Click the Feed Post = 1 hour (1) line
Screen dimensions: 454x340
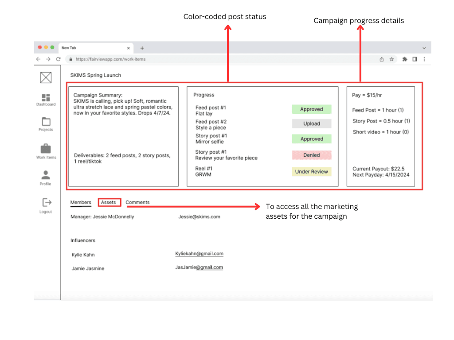point(378,110)
